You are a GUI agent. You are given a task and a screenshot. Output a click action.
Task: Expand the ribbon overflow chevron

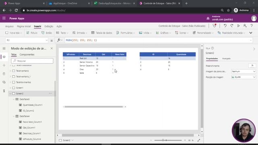(x=251, y=33)
